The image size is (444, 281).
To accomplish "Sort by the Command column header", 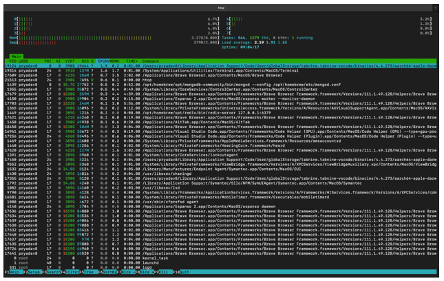I will pyautogui.click(x=150, y=61).
